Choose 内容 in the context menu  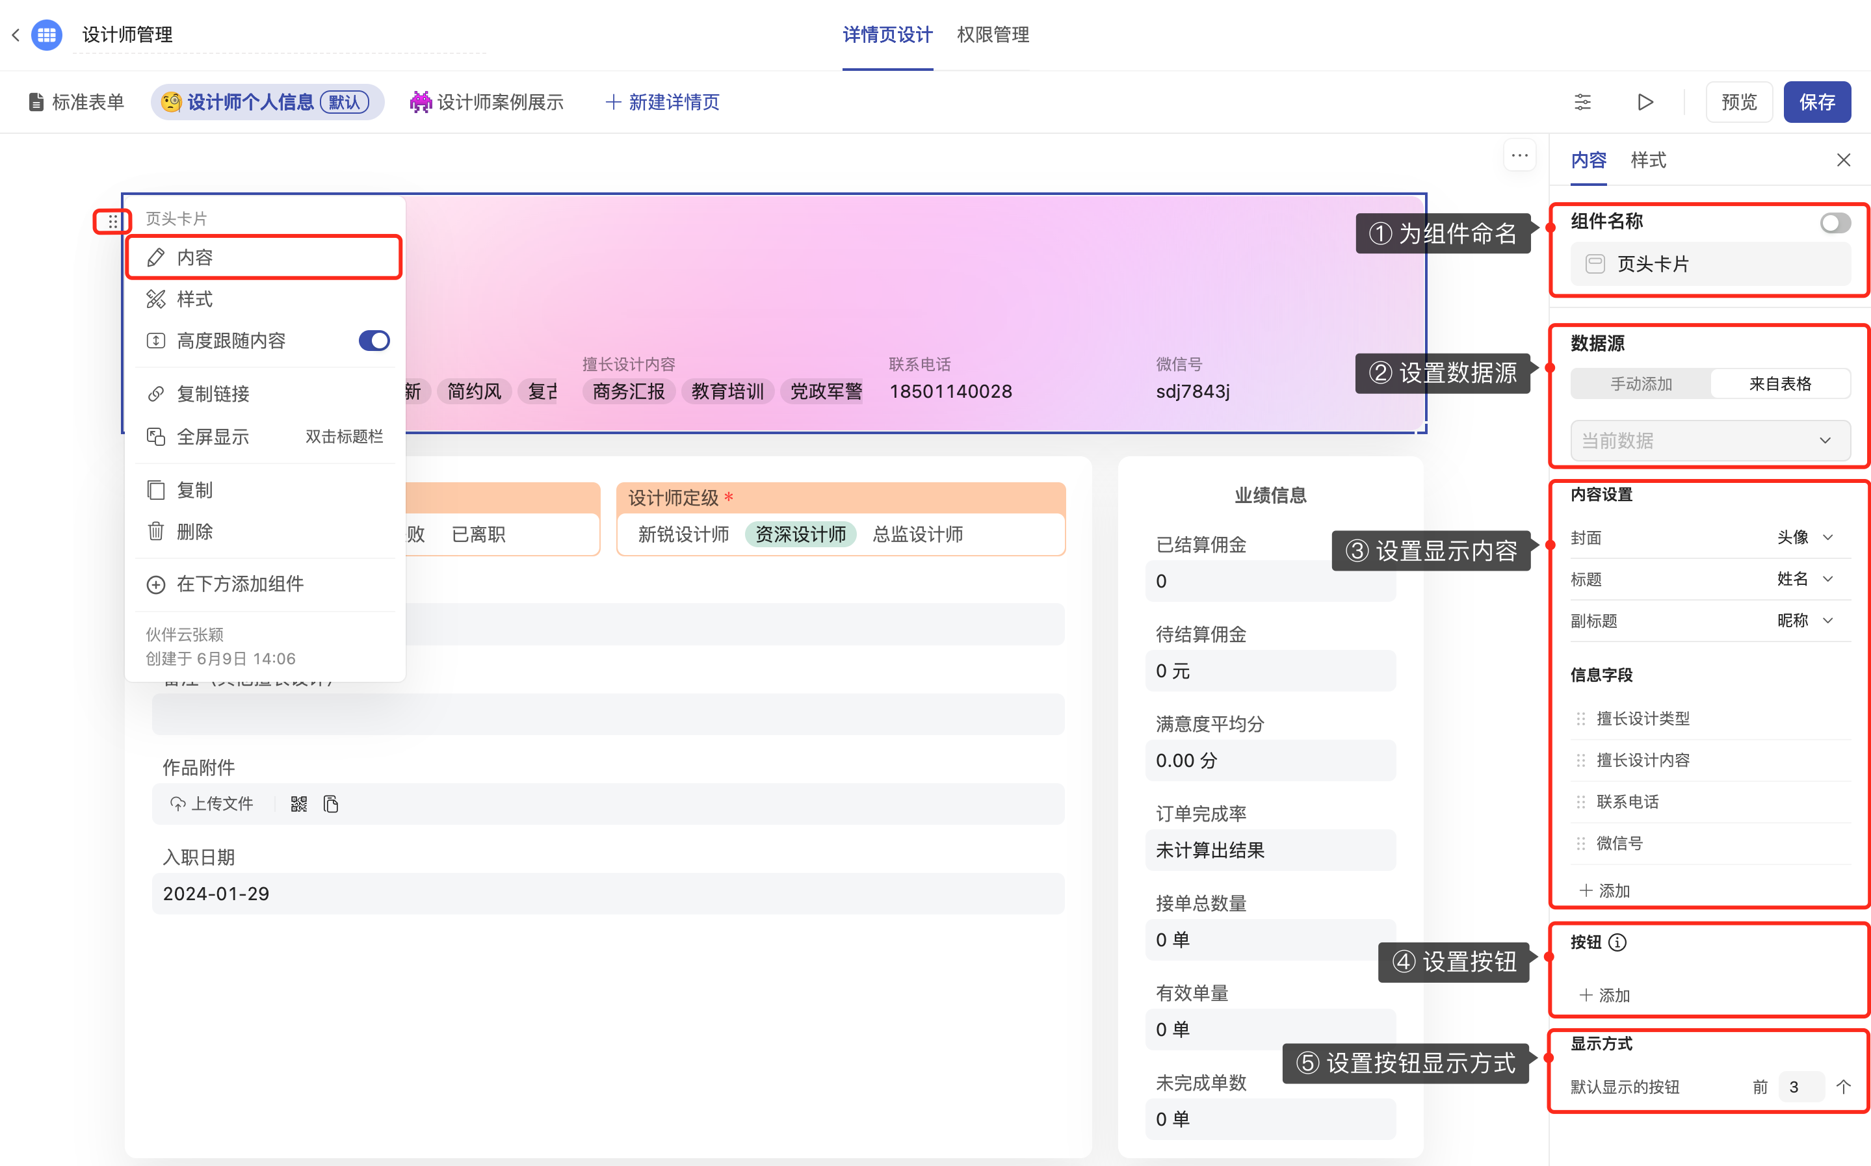point(264,257)
